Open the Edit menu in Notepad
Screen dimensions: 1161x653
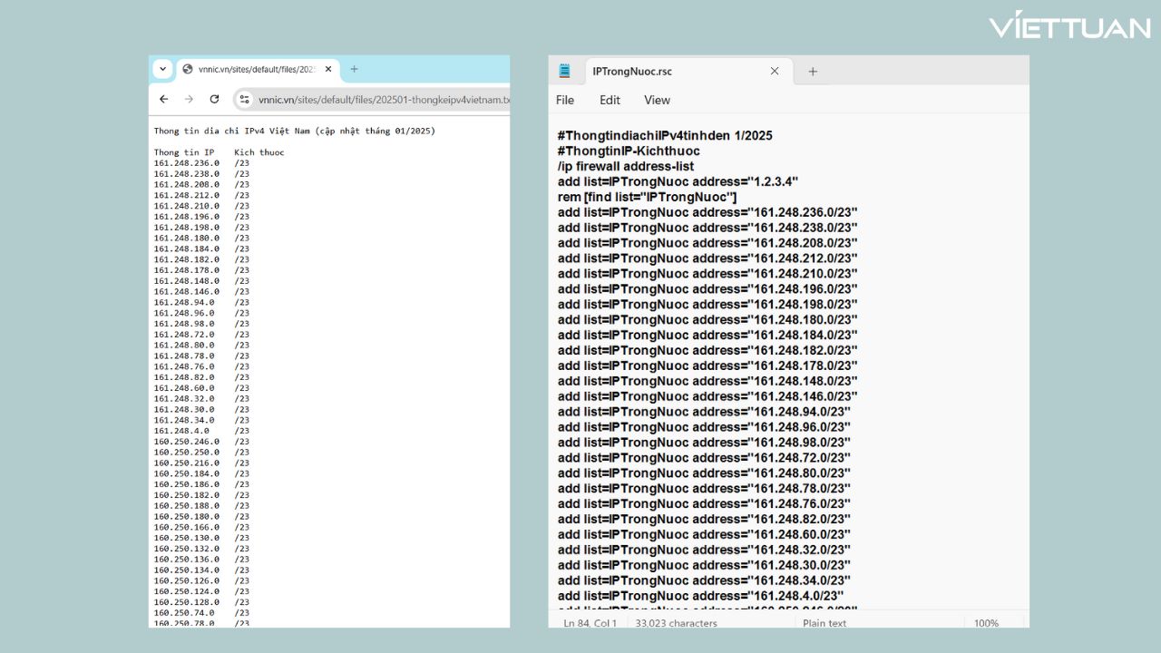(x=610, y=100)
